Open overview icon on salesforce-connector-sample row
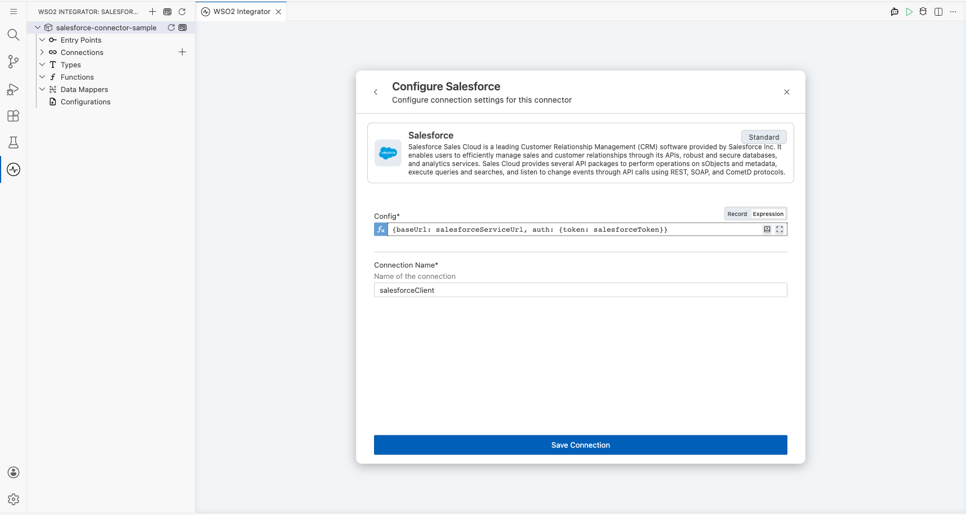The image size is (966, 515). tap(183, 27)
